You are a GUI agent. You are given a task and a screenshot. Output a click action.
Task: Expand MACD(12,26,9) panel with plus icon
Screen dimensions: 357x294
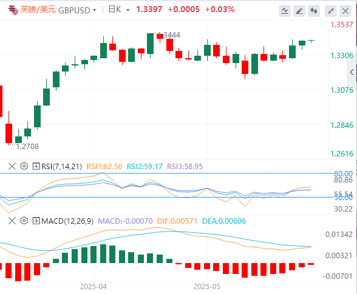click(x=36, y=221)
